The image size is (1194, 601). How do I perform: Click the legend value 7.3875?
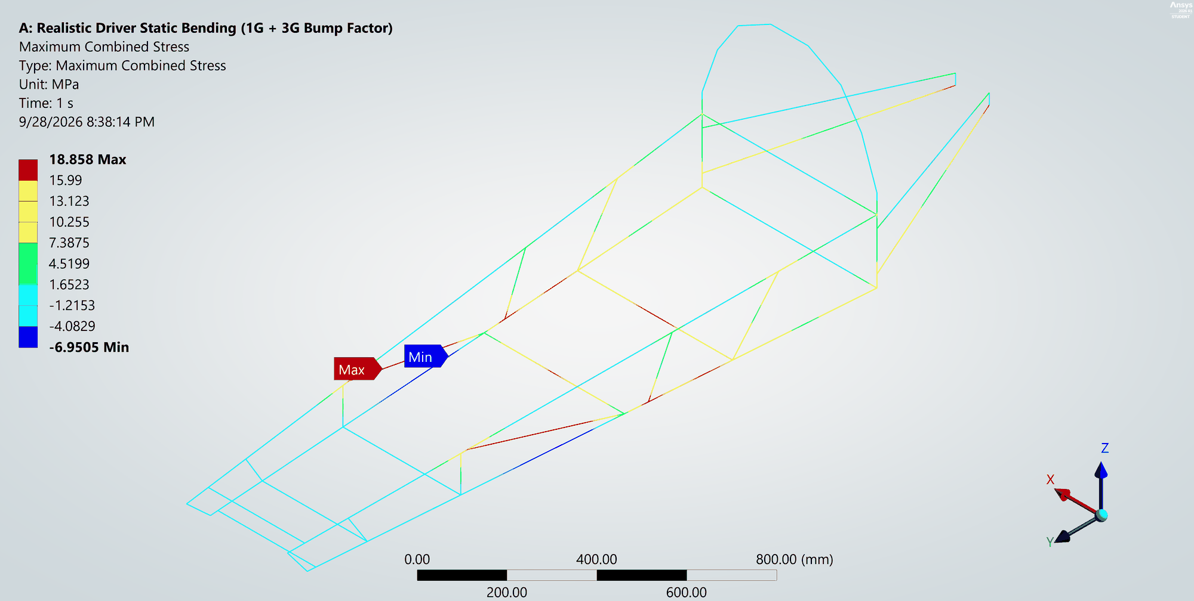(69, 243)
